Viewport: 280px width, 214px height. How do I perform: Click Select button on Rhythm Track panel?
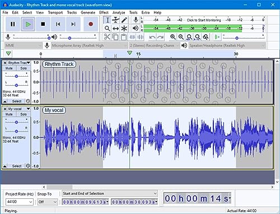point(17,101)
